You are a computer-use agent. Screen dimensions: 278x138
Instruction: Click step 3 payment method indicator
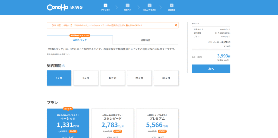point(150,7)
